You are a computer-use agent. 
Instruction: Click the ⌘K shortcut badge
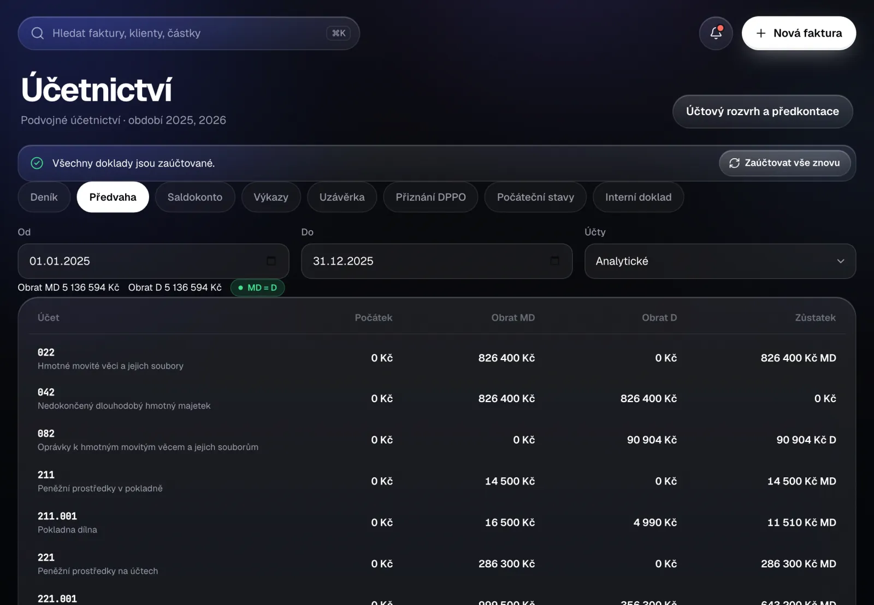coord(339,33)
